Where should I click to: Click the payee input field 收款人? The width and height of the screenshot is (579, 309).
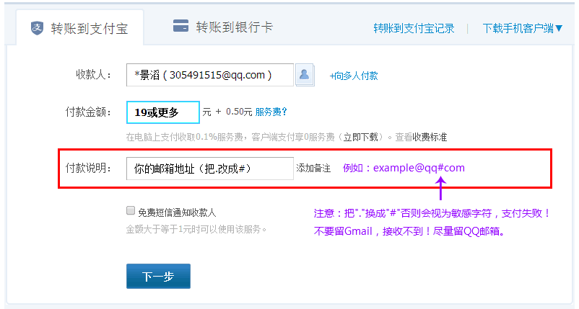(x=210, y=75)
